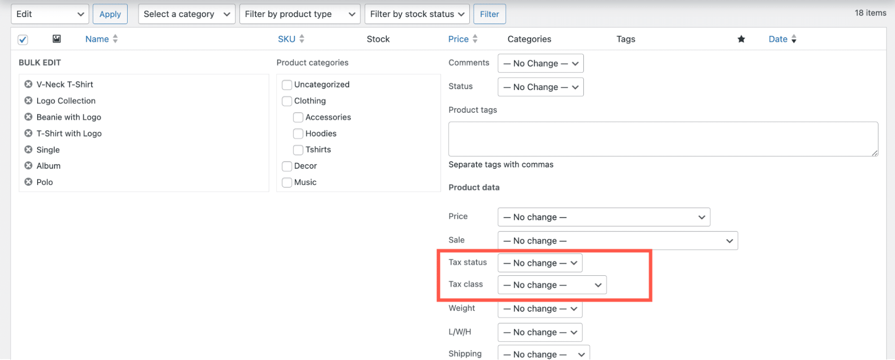The image size is (895, 360).
Task: Sort the table by Price
Action: tap(458, 39)
